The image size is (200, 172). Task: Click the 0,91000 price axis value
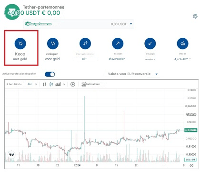tap(191, 146)
